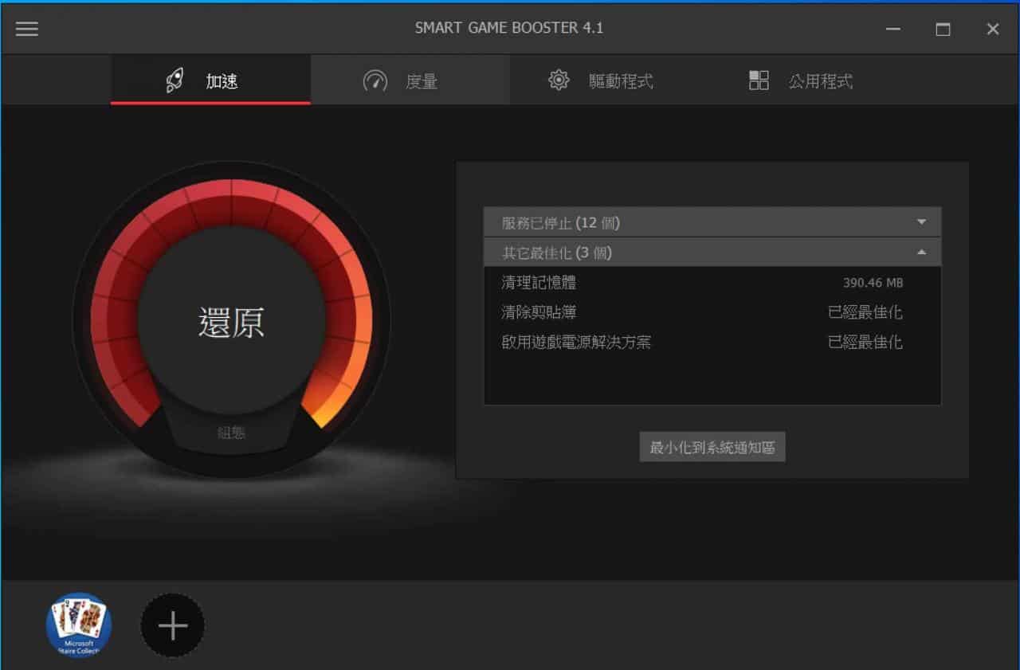The height and width of the screenshot is (670, 1020).
Task: Open 組態 configuration below the dial
Action: [x=231, y=433]
